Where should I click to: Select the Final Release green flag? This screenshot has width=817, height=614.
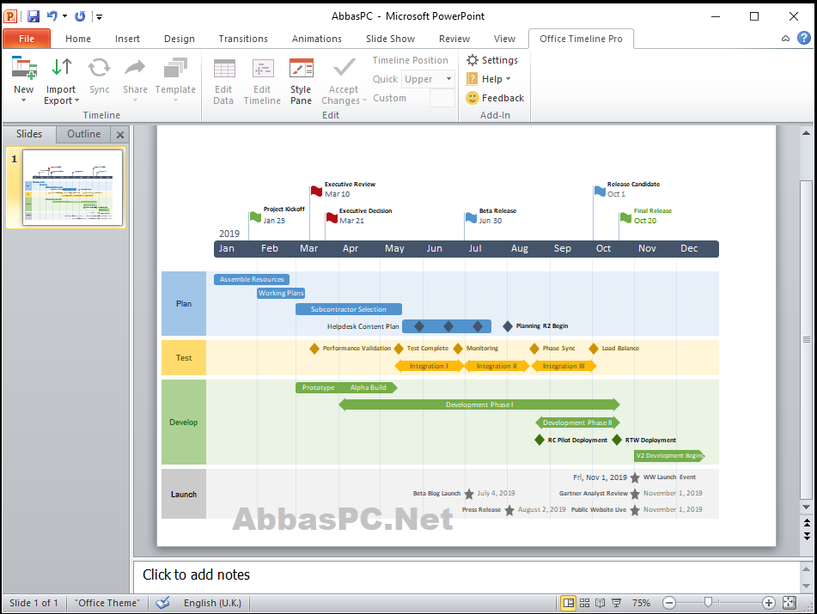pos(625,217)
